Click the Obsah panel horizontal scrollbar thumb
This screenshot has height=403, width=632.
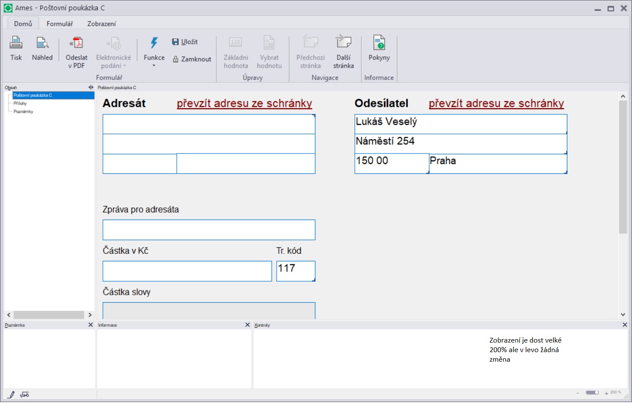[49, 315]
